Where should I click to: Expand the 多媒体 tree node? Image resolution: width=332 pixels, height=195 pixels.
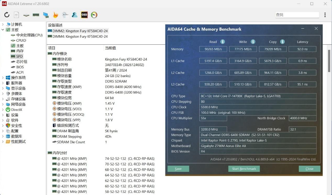(3, 94)
